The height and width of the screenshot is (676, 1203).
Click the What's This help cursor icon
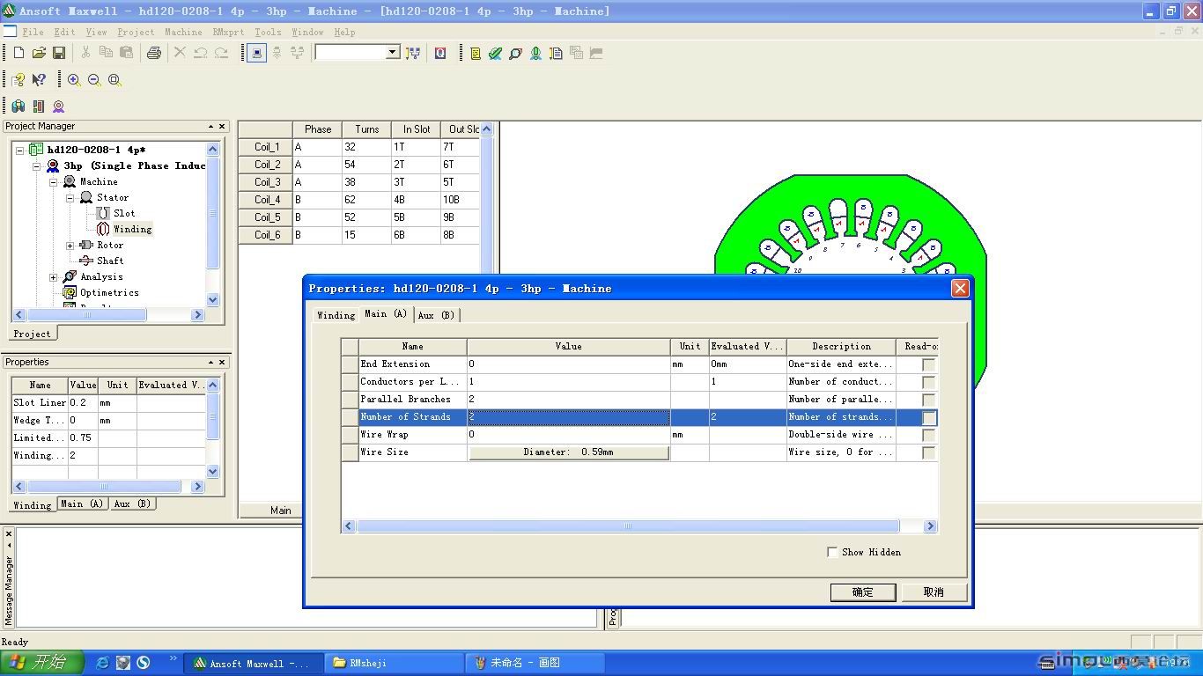(39, 79)
